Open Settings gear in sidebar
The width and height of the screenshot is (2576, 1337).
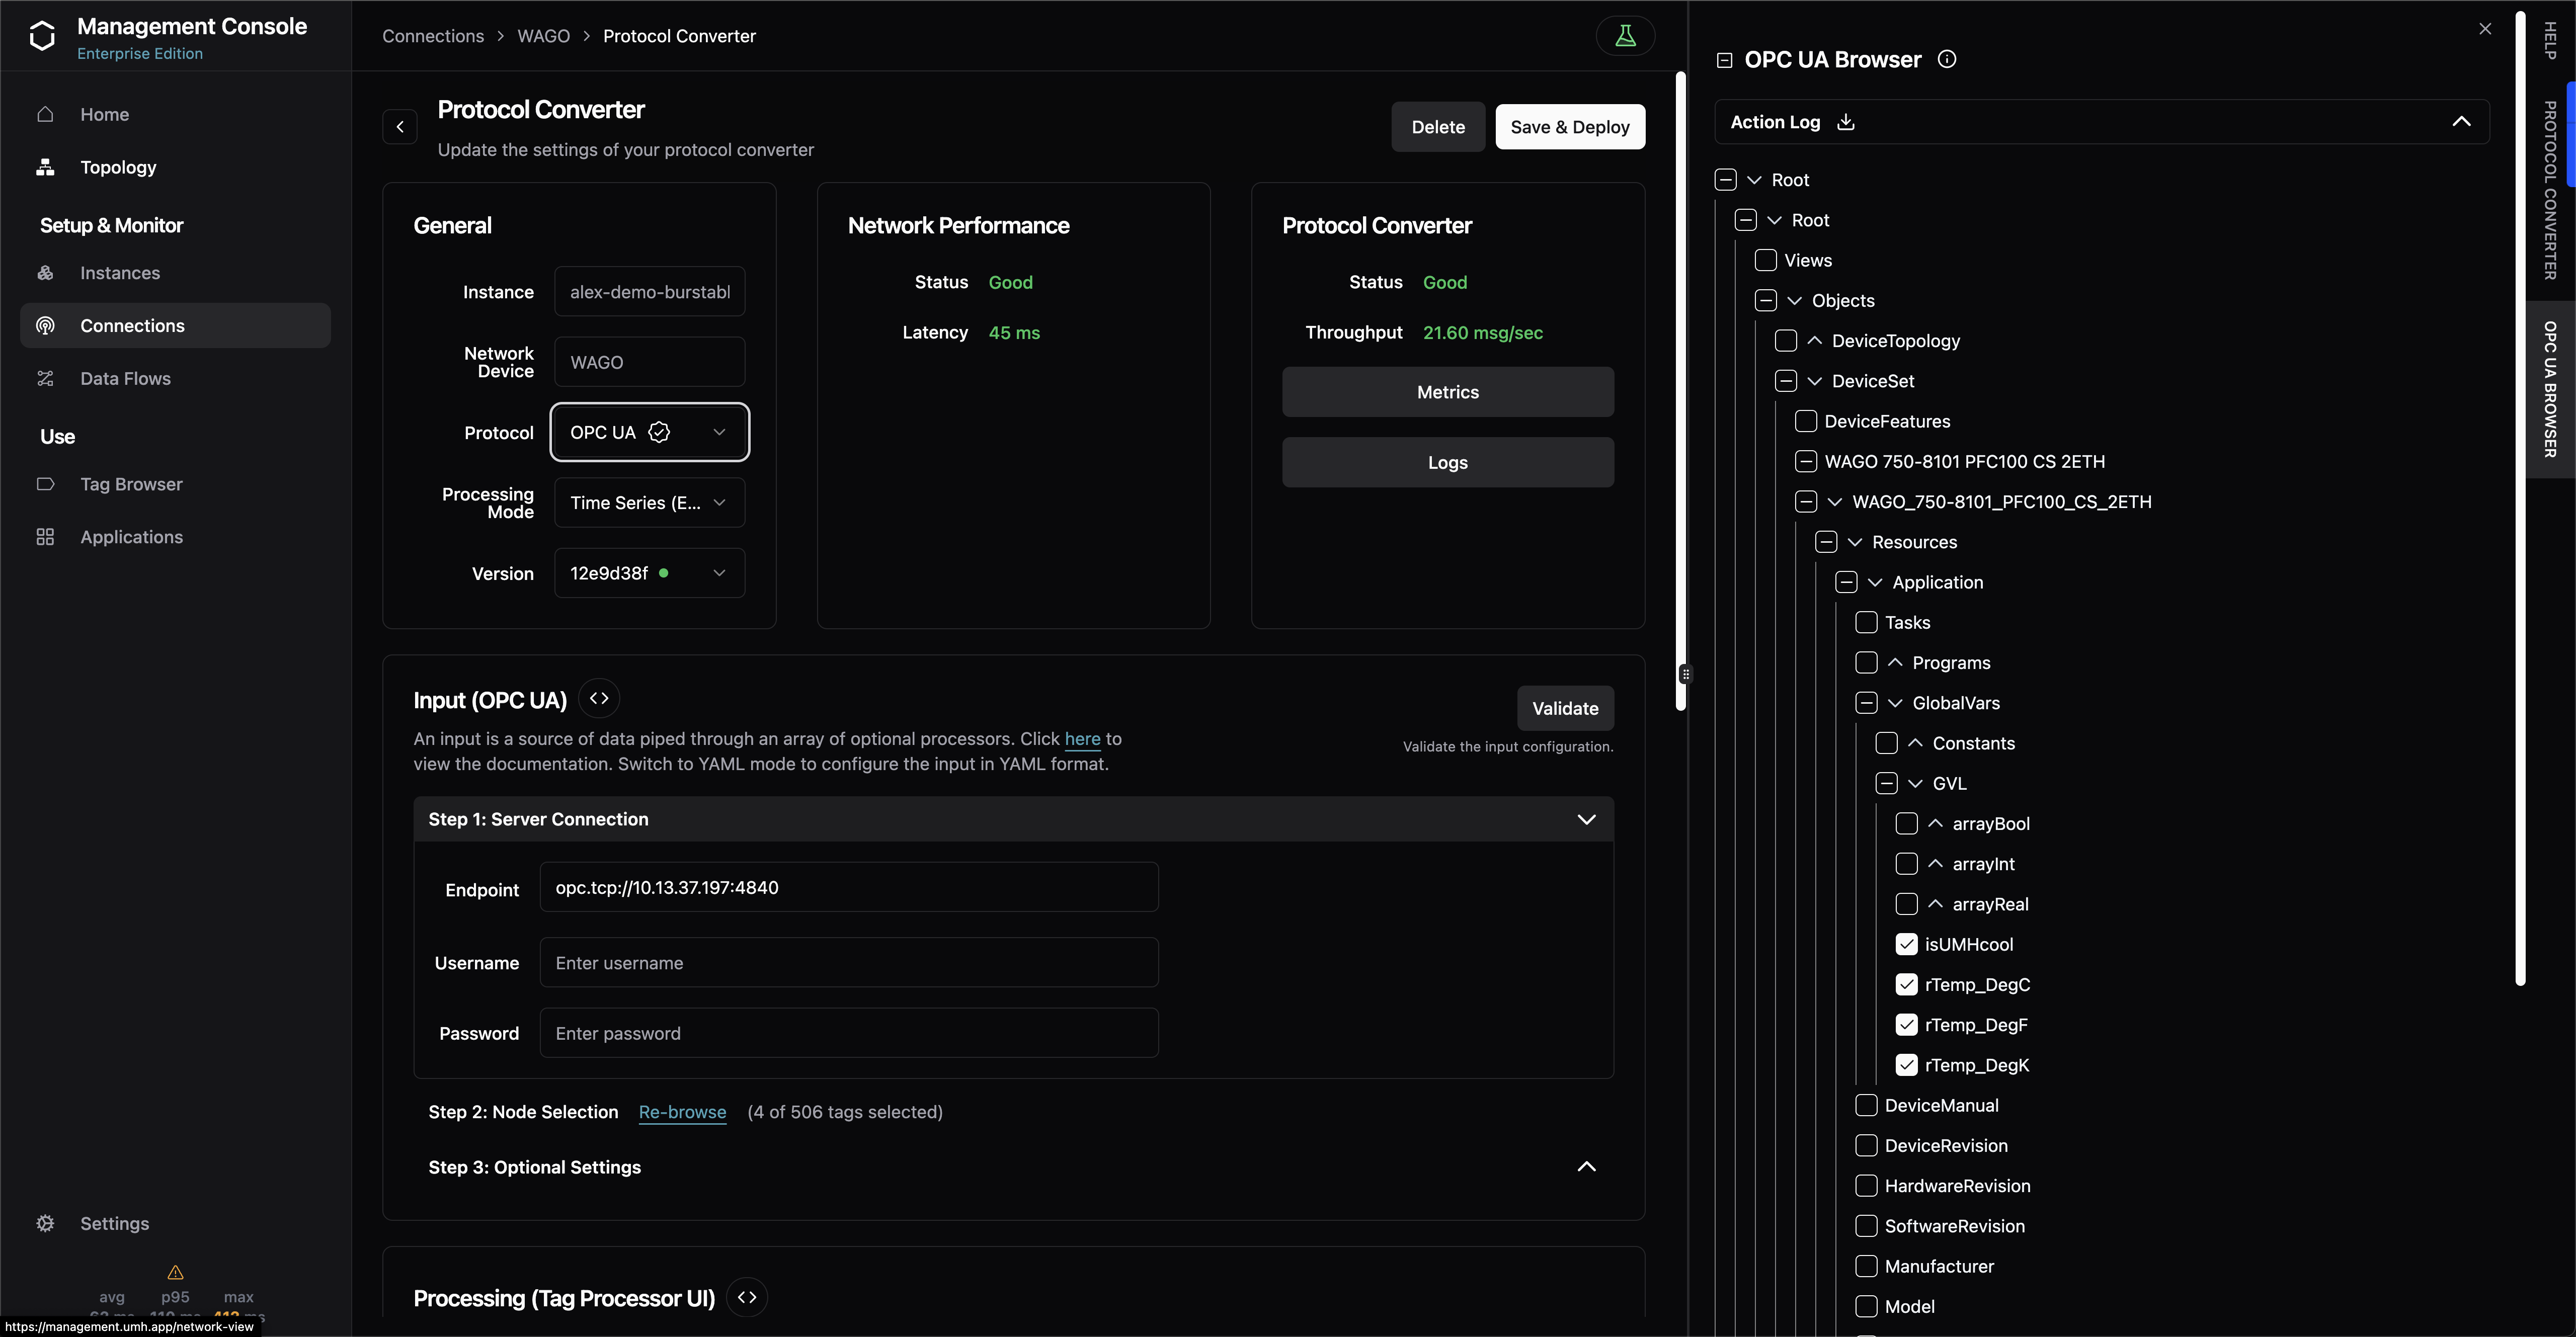[x=46, y=1223]
